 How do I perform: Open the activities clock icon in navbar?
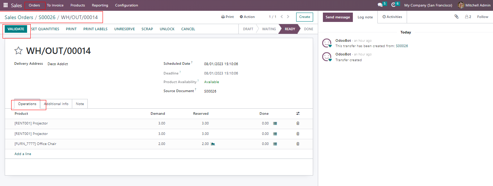(x=393, y=5)
